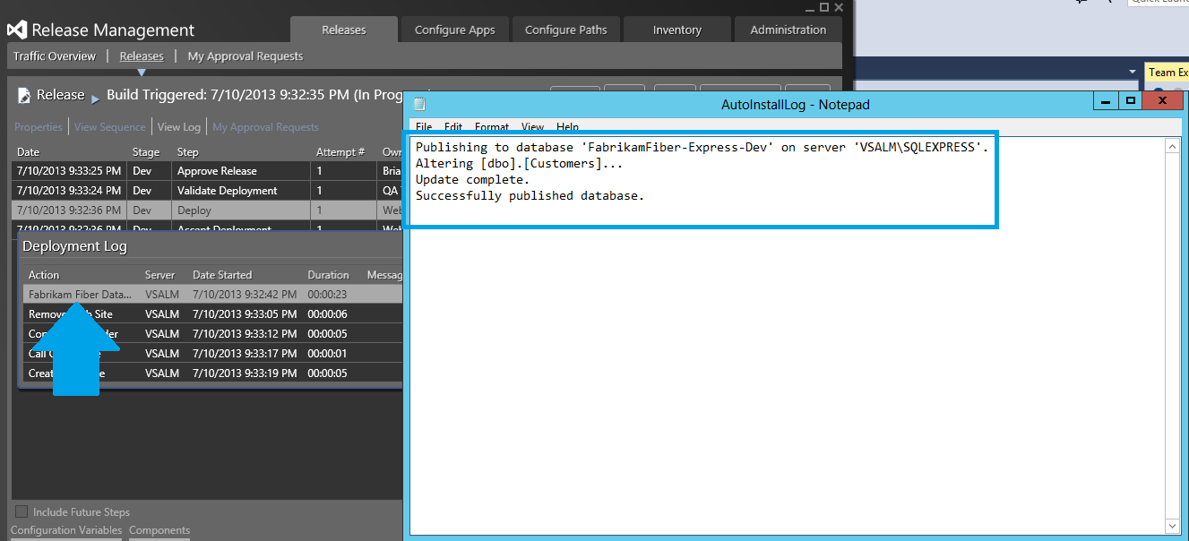
Task: Switch to the Components tab at the bottom
Action: 159,530
